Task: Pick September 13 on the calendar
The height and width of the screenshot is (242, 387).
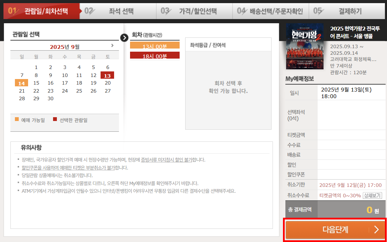Action: (x=107, y=75)
